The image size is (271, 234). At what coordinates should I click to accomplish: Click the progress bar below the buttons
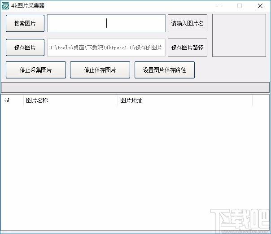click(x=135, y=87)
